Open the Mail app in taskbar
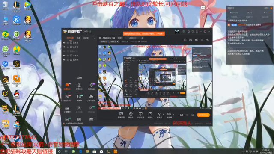This screenshot has width=274, height=154. (101, 151)
